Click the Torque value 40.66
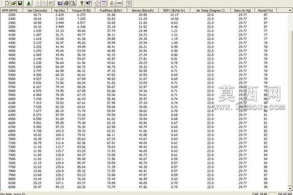Image resolution: width=293 pixels, height=195 pixels. [81, 31]
